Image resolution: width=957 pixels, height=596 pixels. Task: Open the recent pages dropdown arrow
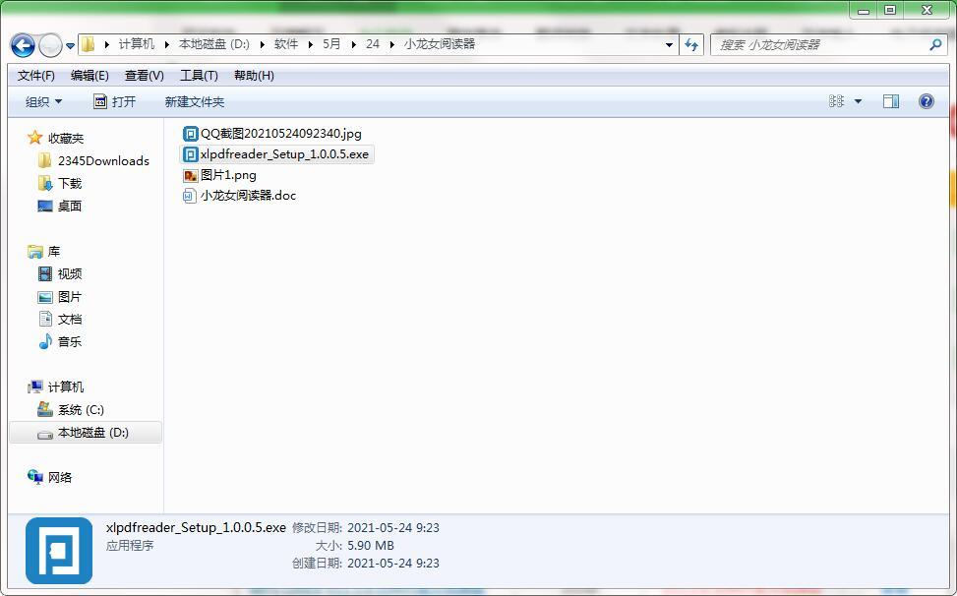[70, 45]
